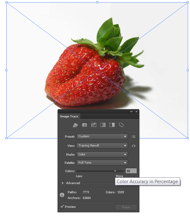
Task: Click the eye icon next to View
Action: [x=133, y=146]
